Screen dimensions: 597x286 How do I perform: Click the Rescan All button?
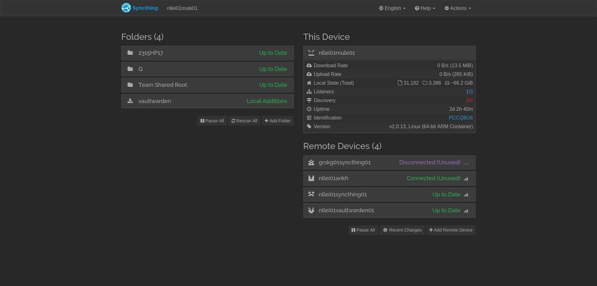tap(244, 121)
